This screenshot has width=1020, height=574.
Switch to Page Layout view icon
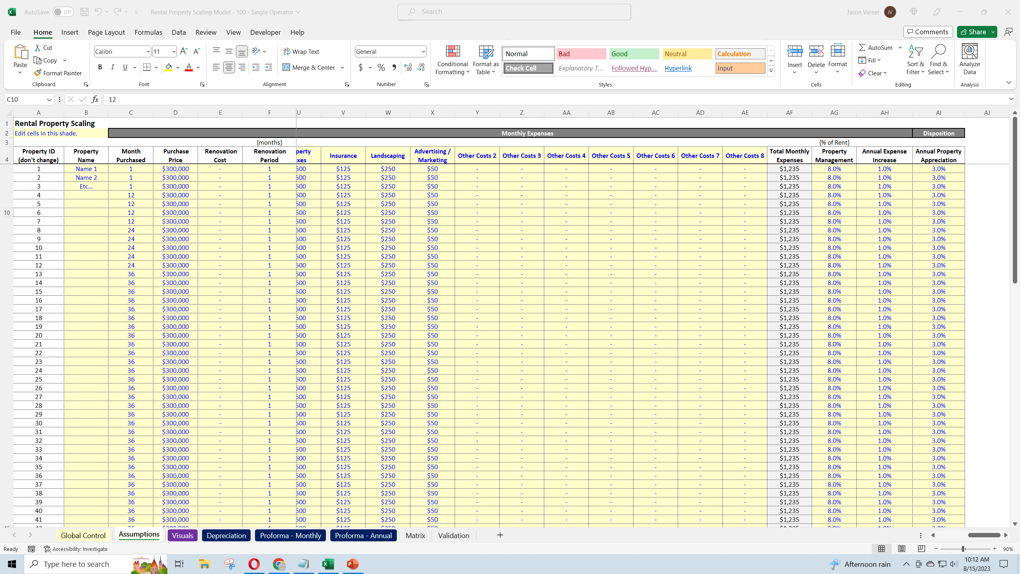(901, 549)
